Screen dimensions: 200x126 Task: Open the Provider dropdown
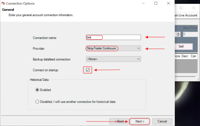click(113, 48)
